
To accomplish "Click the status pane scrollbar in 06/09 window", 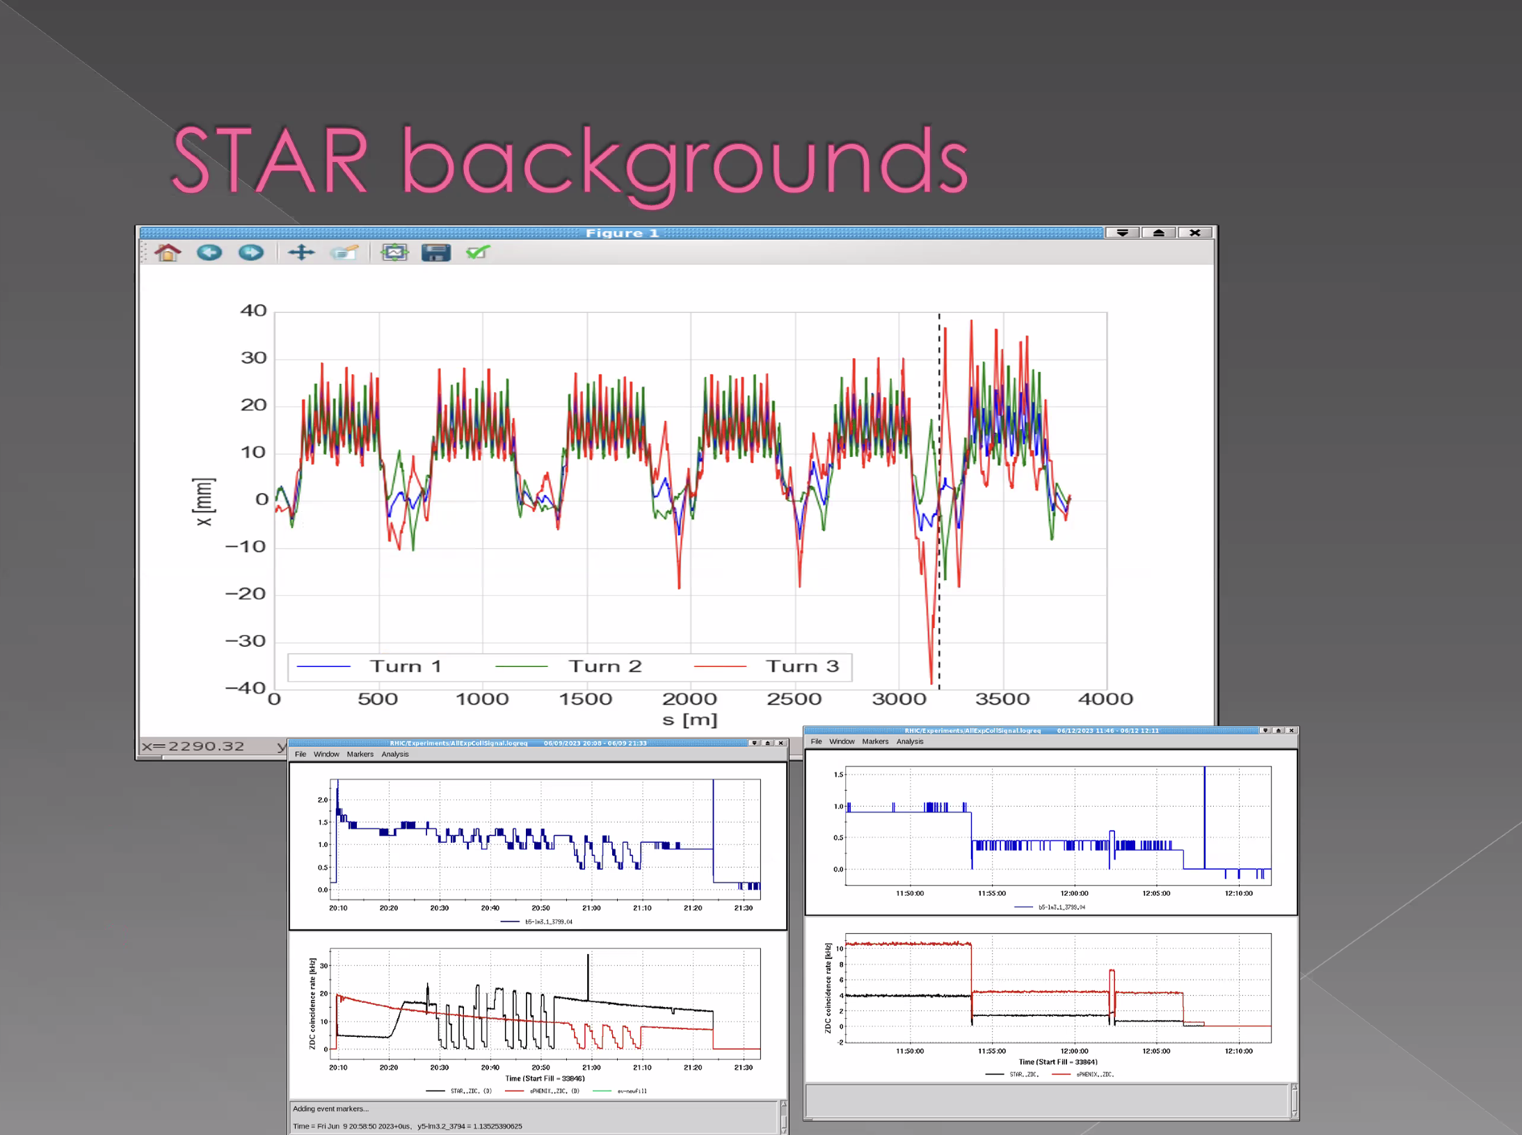I will 784,1117.
